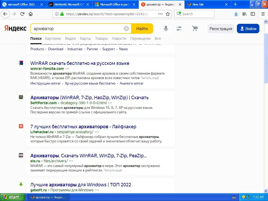Click the gdsoft green arrow favicon
This screenshot has height=201, width=268.
21,184
